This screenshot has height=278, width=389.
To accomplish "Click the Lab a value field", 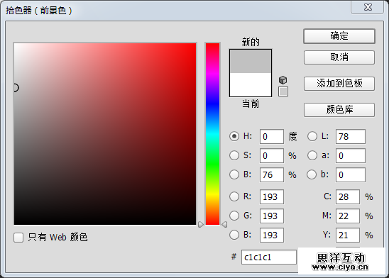I will 350,155.
